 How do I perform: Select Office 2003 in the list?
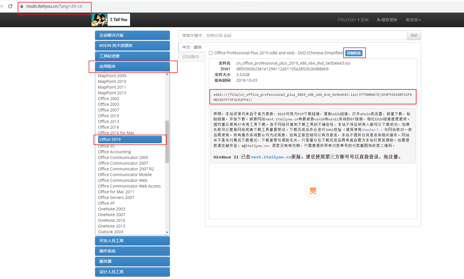[x=109, y=104]
